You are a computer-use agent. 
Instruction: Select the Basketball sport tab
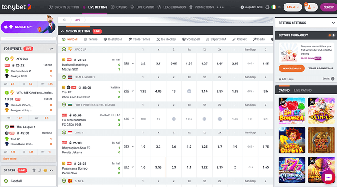click(x=113, y=39)
